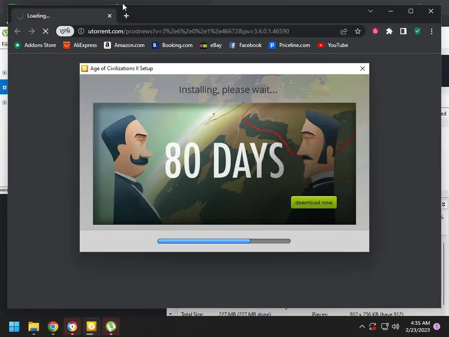449x337 pixels.
Task: Open Amazon.com bookmark
Action: [124, 45]
